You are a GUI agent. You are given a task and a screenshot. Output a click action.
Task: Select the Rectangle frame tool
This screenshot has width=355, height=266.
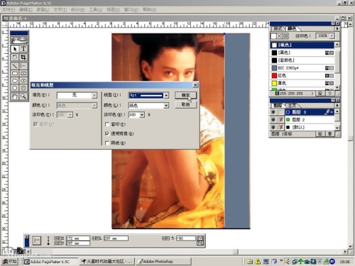click(23, 73)
